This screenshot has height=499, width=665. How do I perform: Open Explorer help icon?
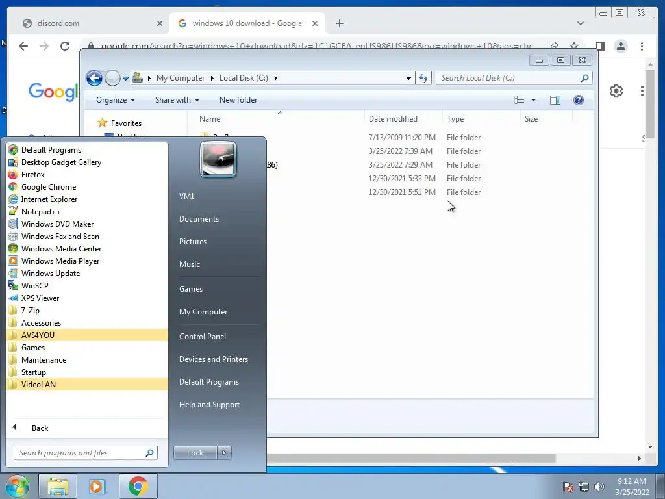click(x=578, y=99)
